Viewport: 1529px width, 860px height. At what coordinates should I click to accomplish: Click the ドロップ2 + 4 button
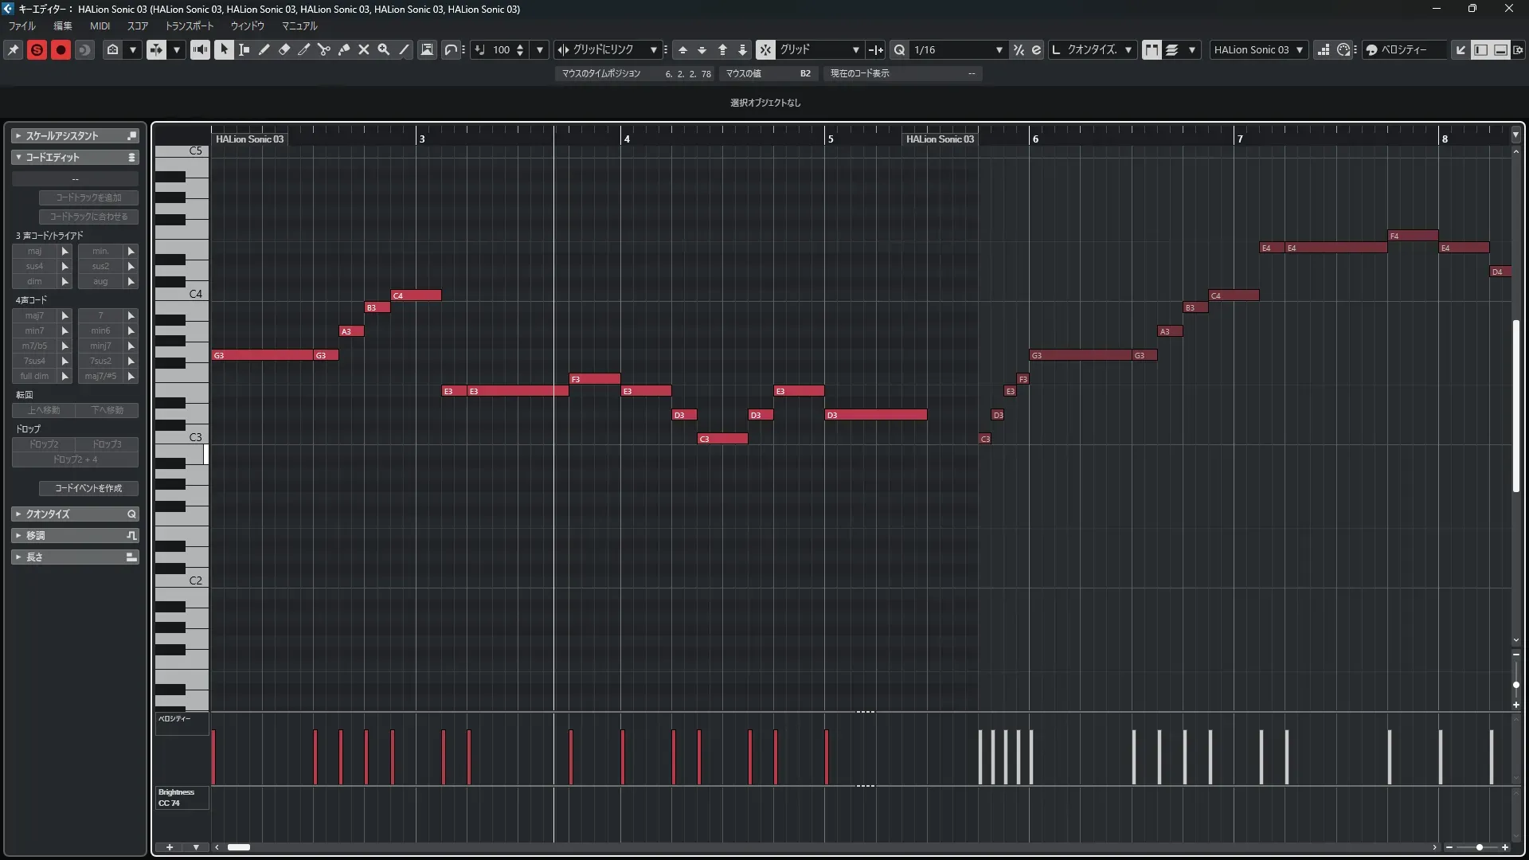point(75,459)
